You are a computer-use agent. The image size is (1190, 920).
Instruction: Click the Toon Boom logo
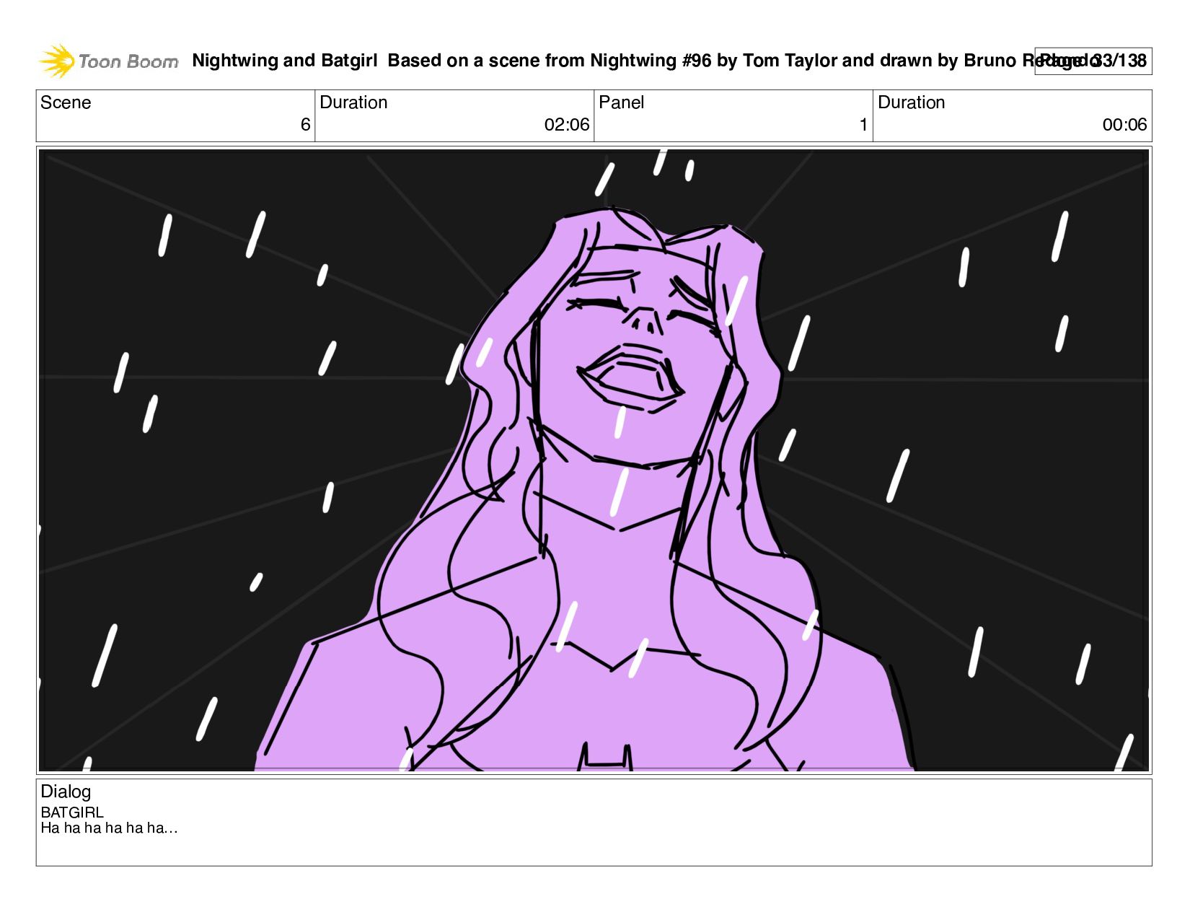[x=108, y=61]
